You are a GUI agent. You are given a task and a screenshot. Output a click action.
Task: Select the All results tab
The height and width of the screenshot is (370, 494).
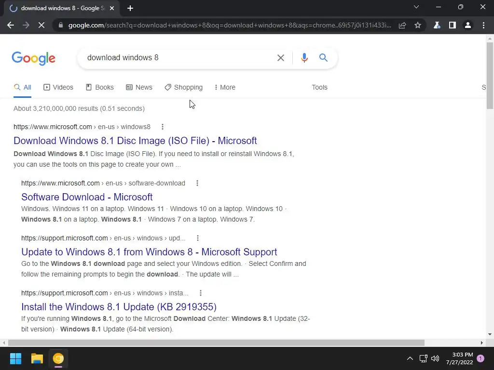22,87
